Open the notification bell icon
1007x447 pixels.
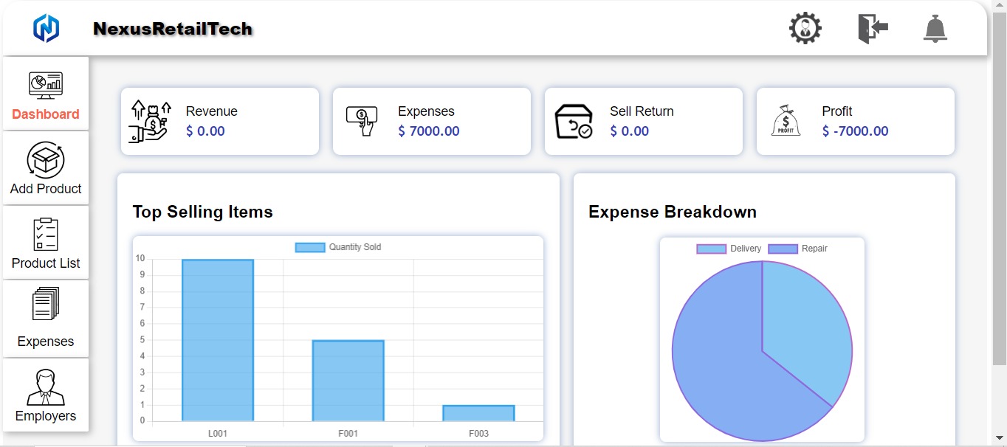tap(935, 28)
